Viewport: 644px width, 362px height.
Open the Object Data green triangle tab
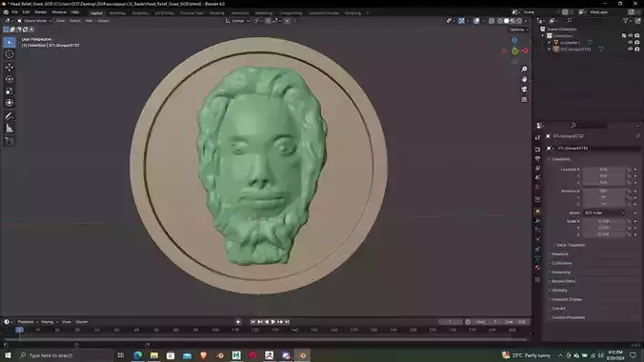(x=537, y=258)
